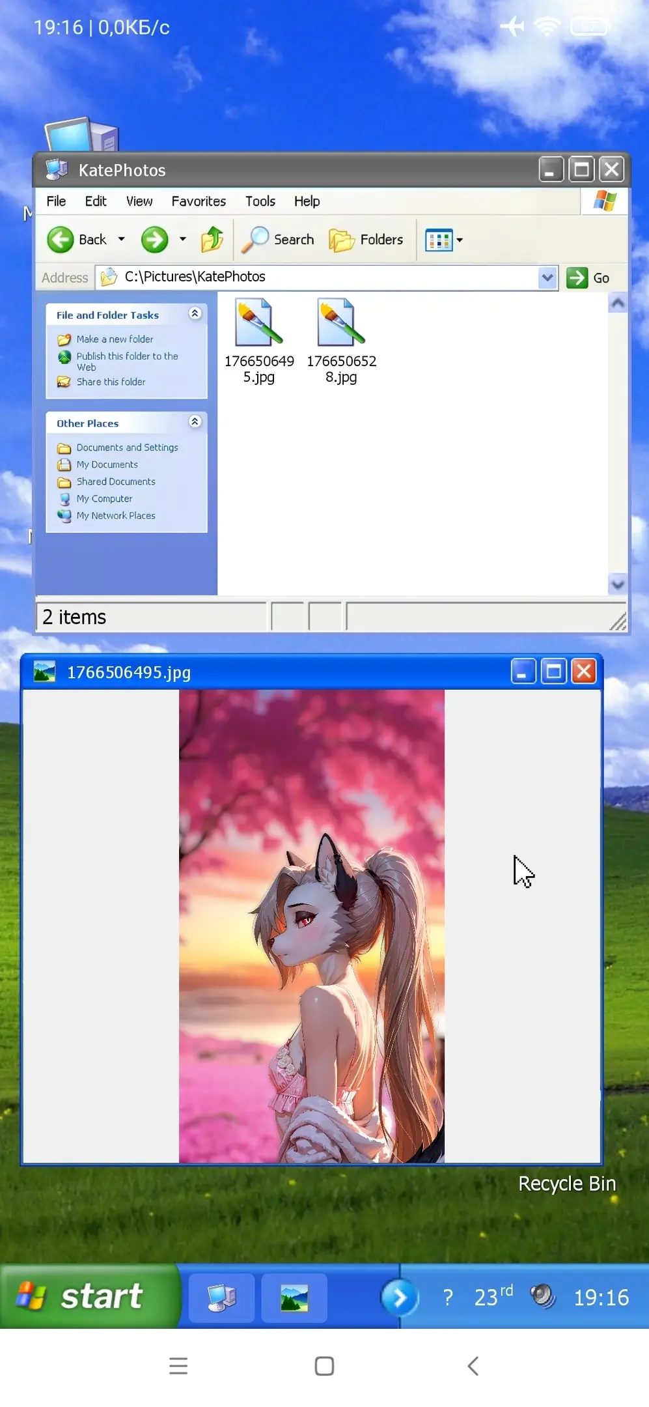Expand the Back history dropdown arrow

coord(121,240)
